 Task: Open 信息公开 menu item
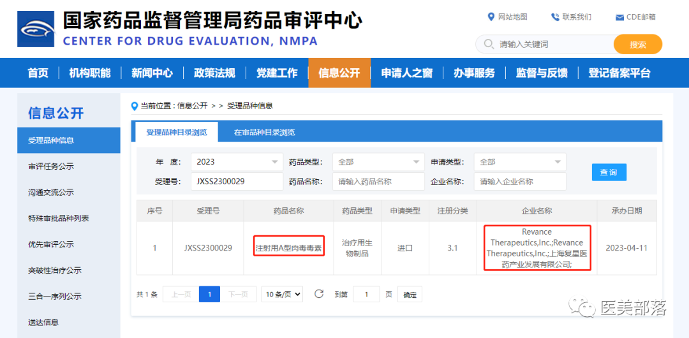coord(339,73)
